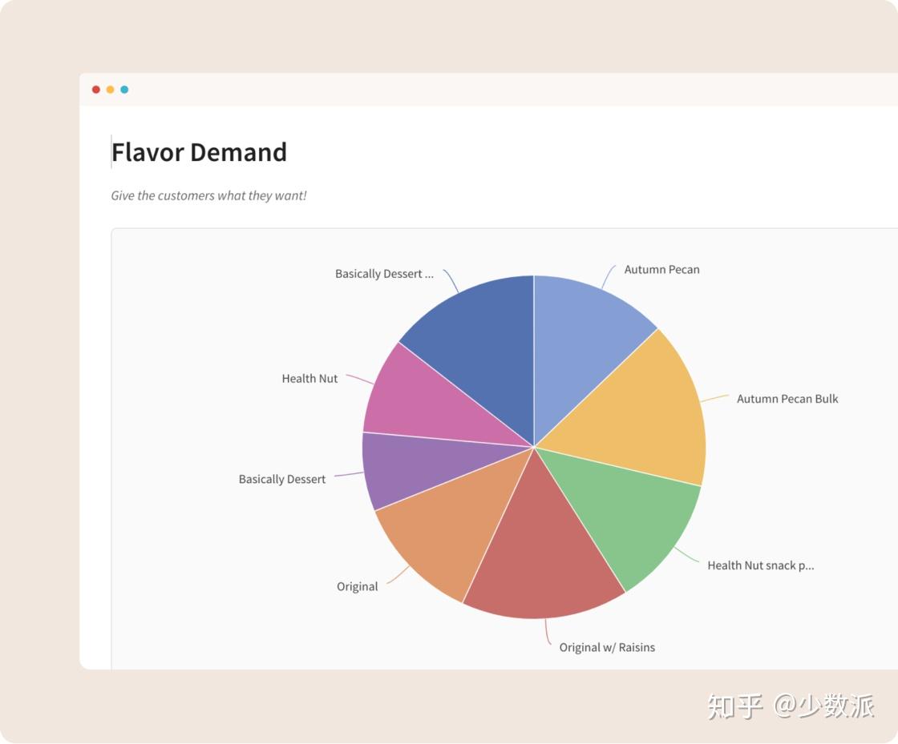Click the truncated 'Basically Dessert ...' top label
This screenshot has height=744, width=898.
[x=384, y=274]
